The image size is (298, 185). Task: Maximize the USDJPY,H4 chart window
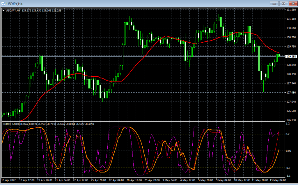tap(283, 3)
